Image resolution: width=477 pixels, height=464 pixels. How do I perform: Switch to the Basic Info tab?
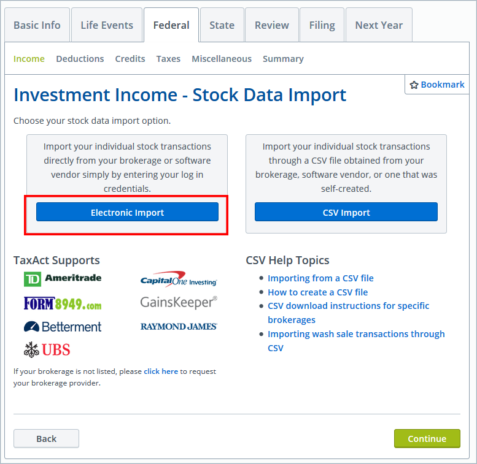(37, 25)
